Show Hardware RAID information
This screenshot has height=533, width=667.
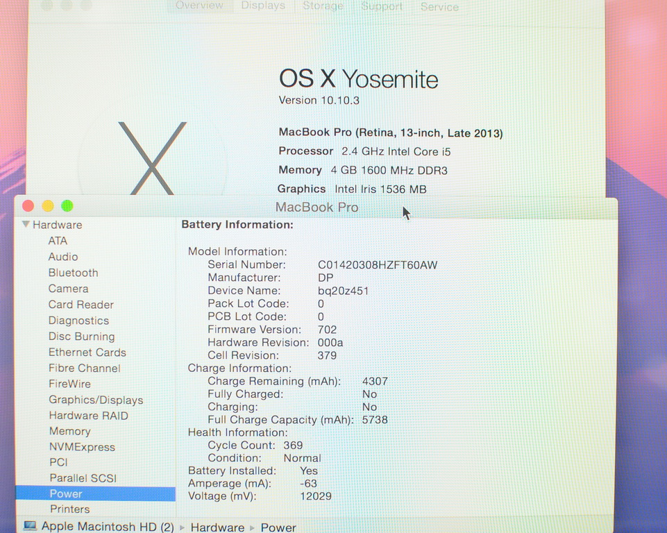pos(88,416)
